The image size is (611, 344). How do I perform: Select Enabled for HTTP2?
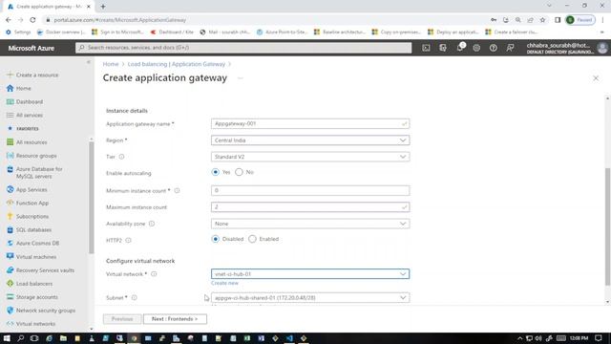tap(252, 239)
